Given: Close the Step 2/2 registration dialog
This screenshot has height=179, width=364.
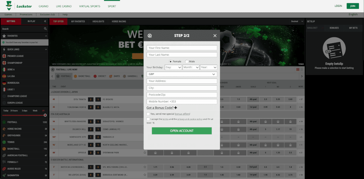Looking at the screenshot, I should (x=215, y=36).
